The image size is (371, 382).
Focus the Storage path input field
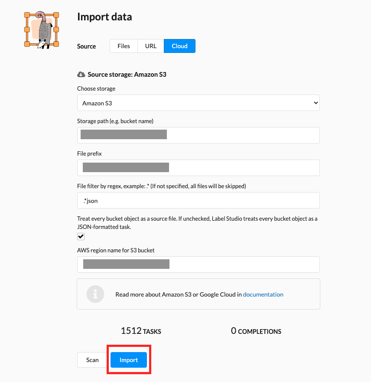(199, 135)
